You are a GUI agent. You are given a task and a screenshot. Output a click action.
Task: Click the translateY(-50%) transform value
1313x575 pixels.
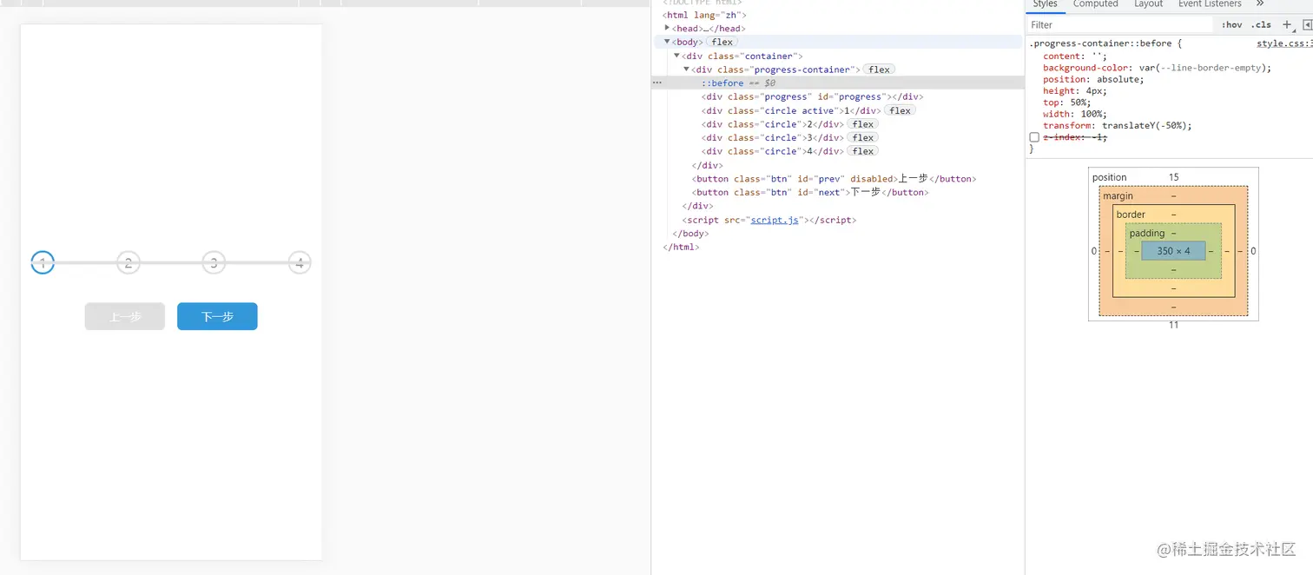pyautogui.click(x=1143, y=126)
